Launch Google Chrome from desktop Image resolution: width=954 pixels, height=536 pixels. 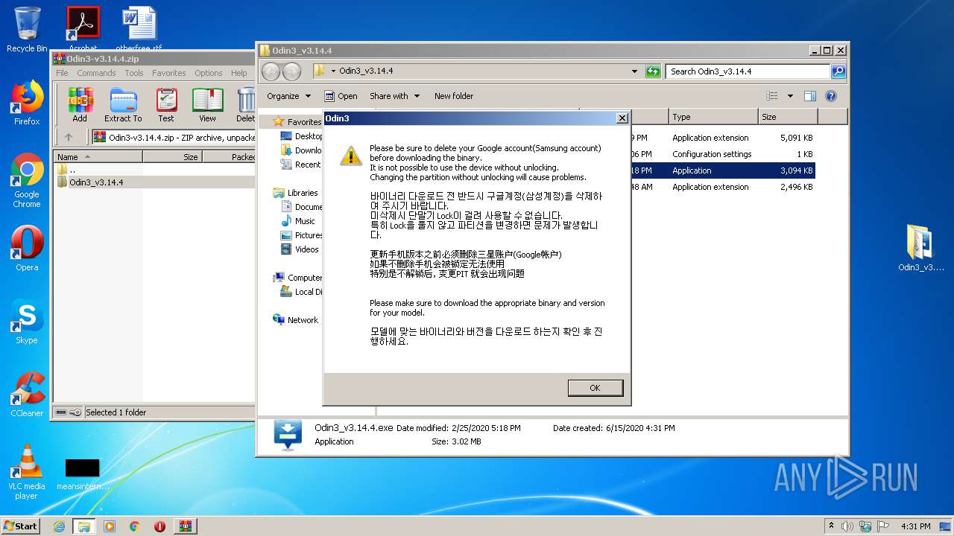(27, 181)
